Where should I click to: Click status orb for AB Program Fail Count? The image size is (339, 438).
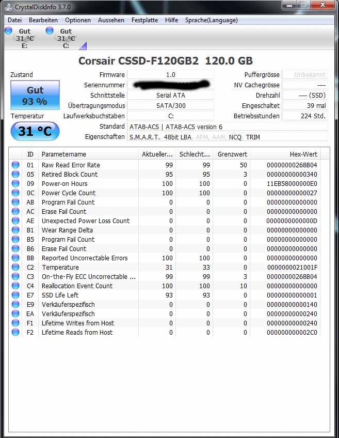pyautogui.click(x=15, y=202)
